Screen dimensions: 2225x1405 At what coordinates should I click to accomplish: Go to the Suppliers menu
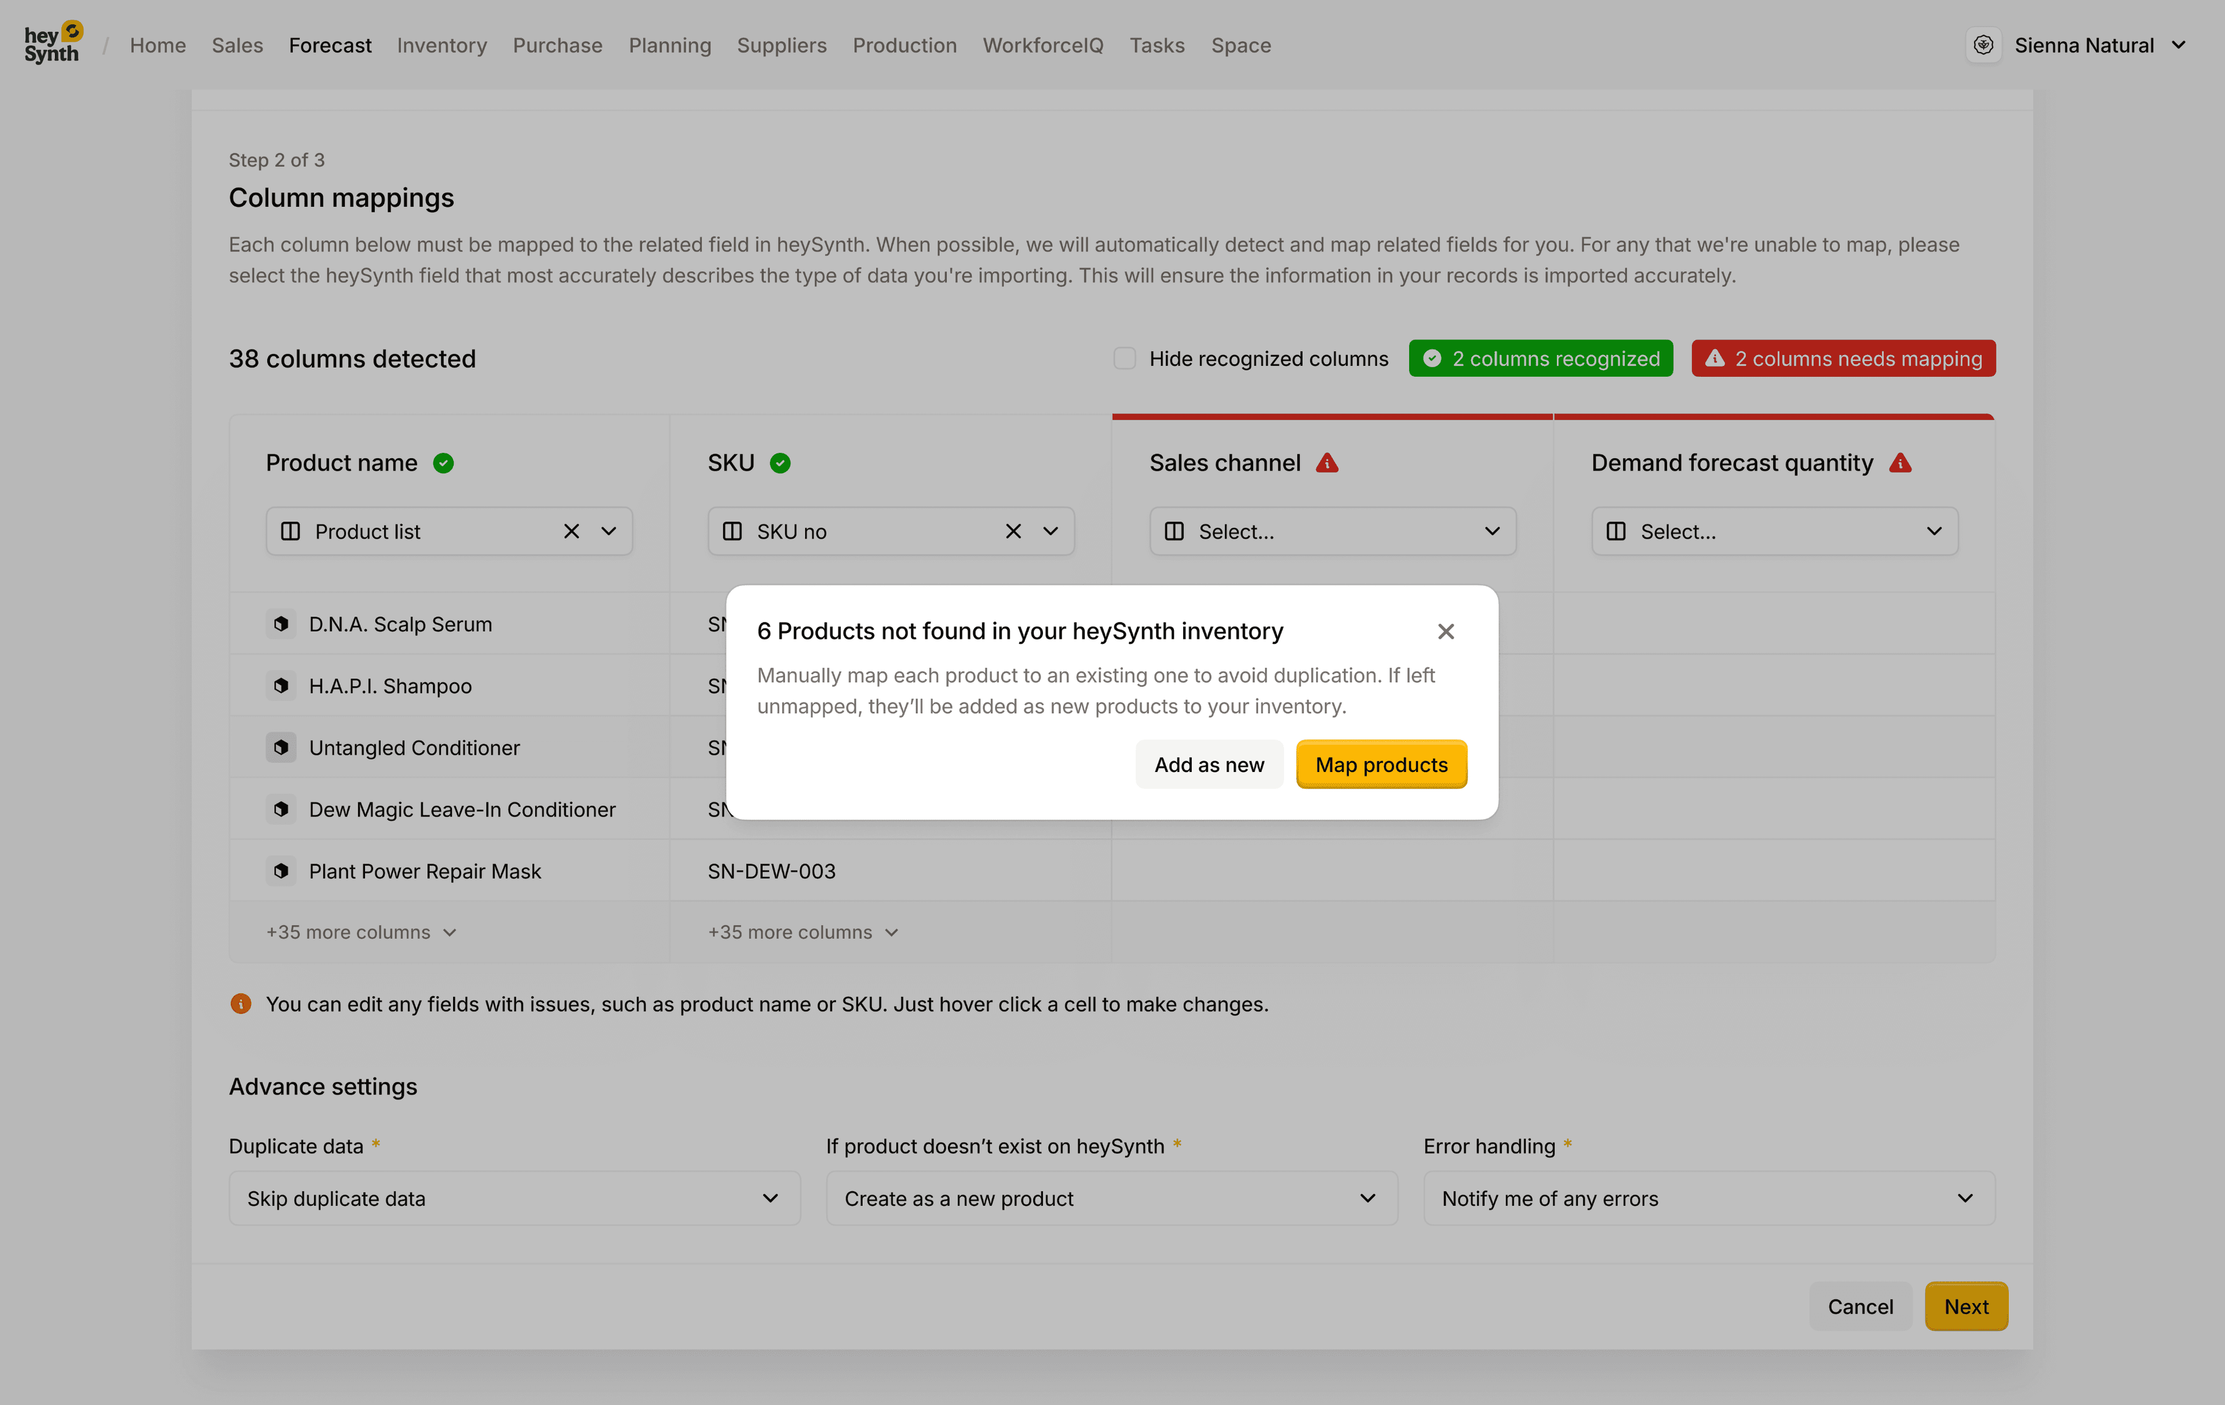tap(781, 45)
